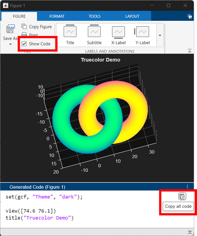
Task: Open the Generated Code three-dot menu
Action: [x=187, y=187]
